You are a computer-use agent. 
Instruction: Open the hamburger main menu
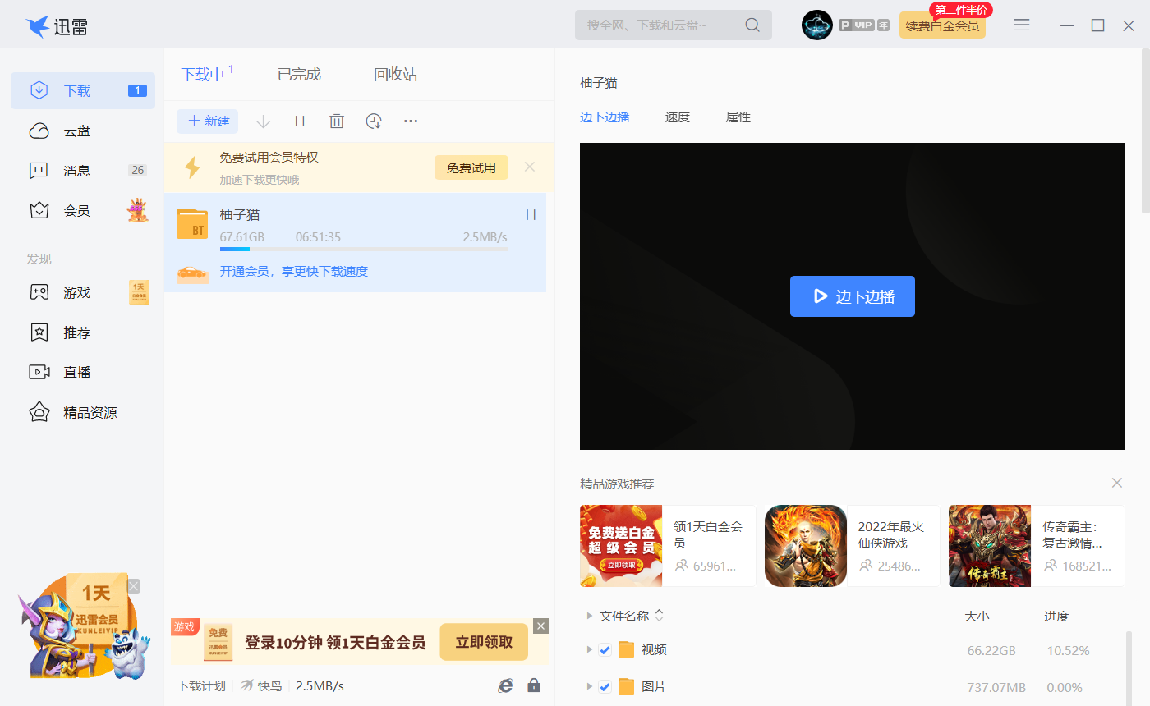1022,25
